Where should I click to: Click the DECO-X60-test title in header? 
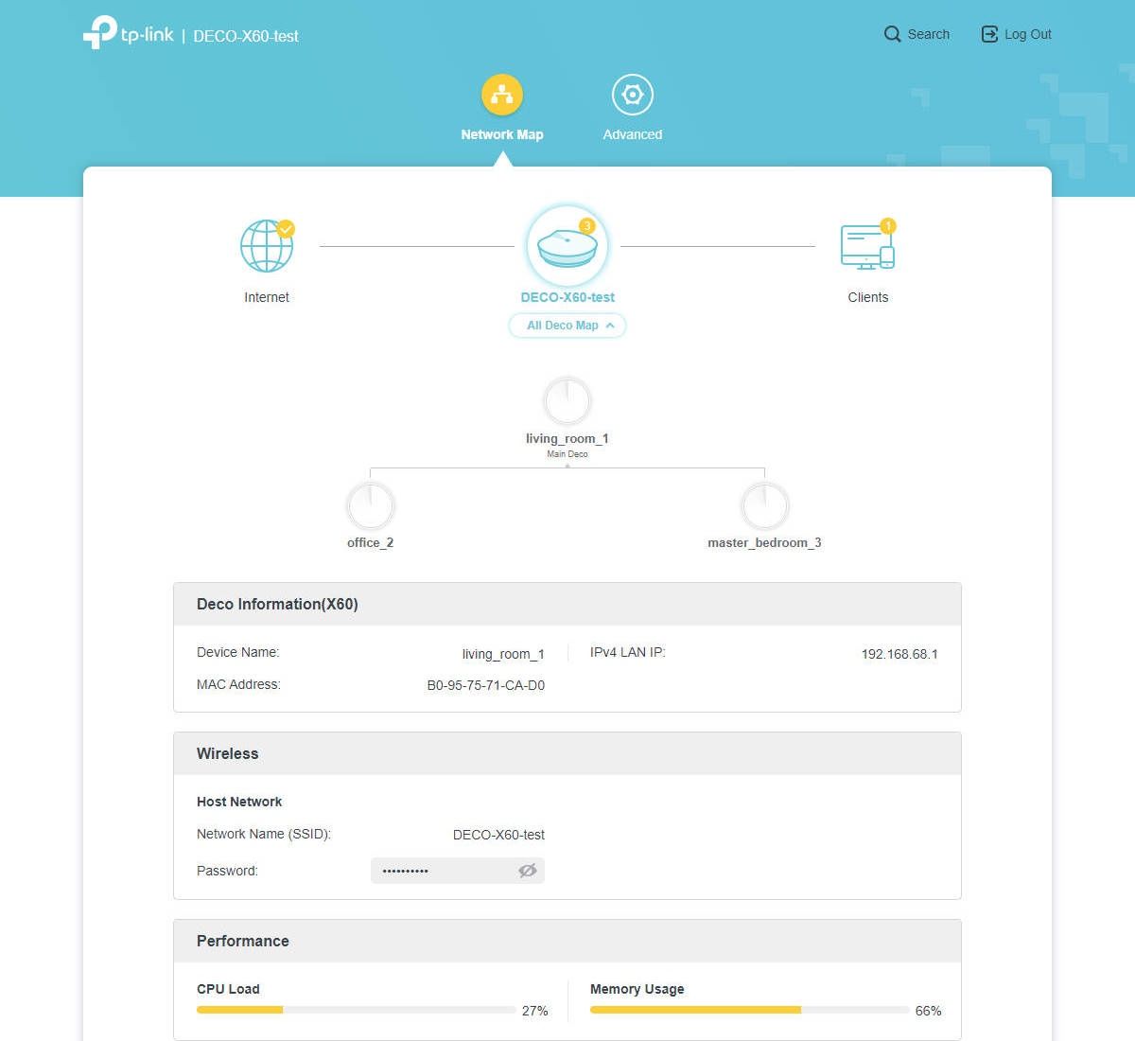point(246,36)
